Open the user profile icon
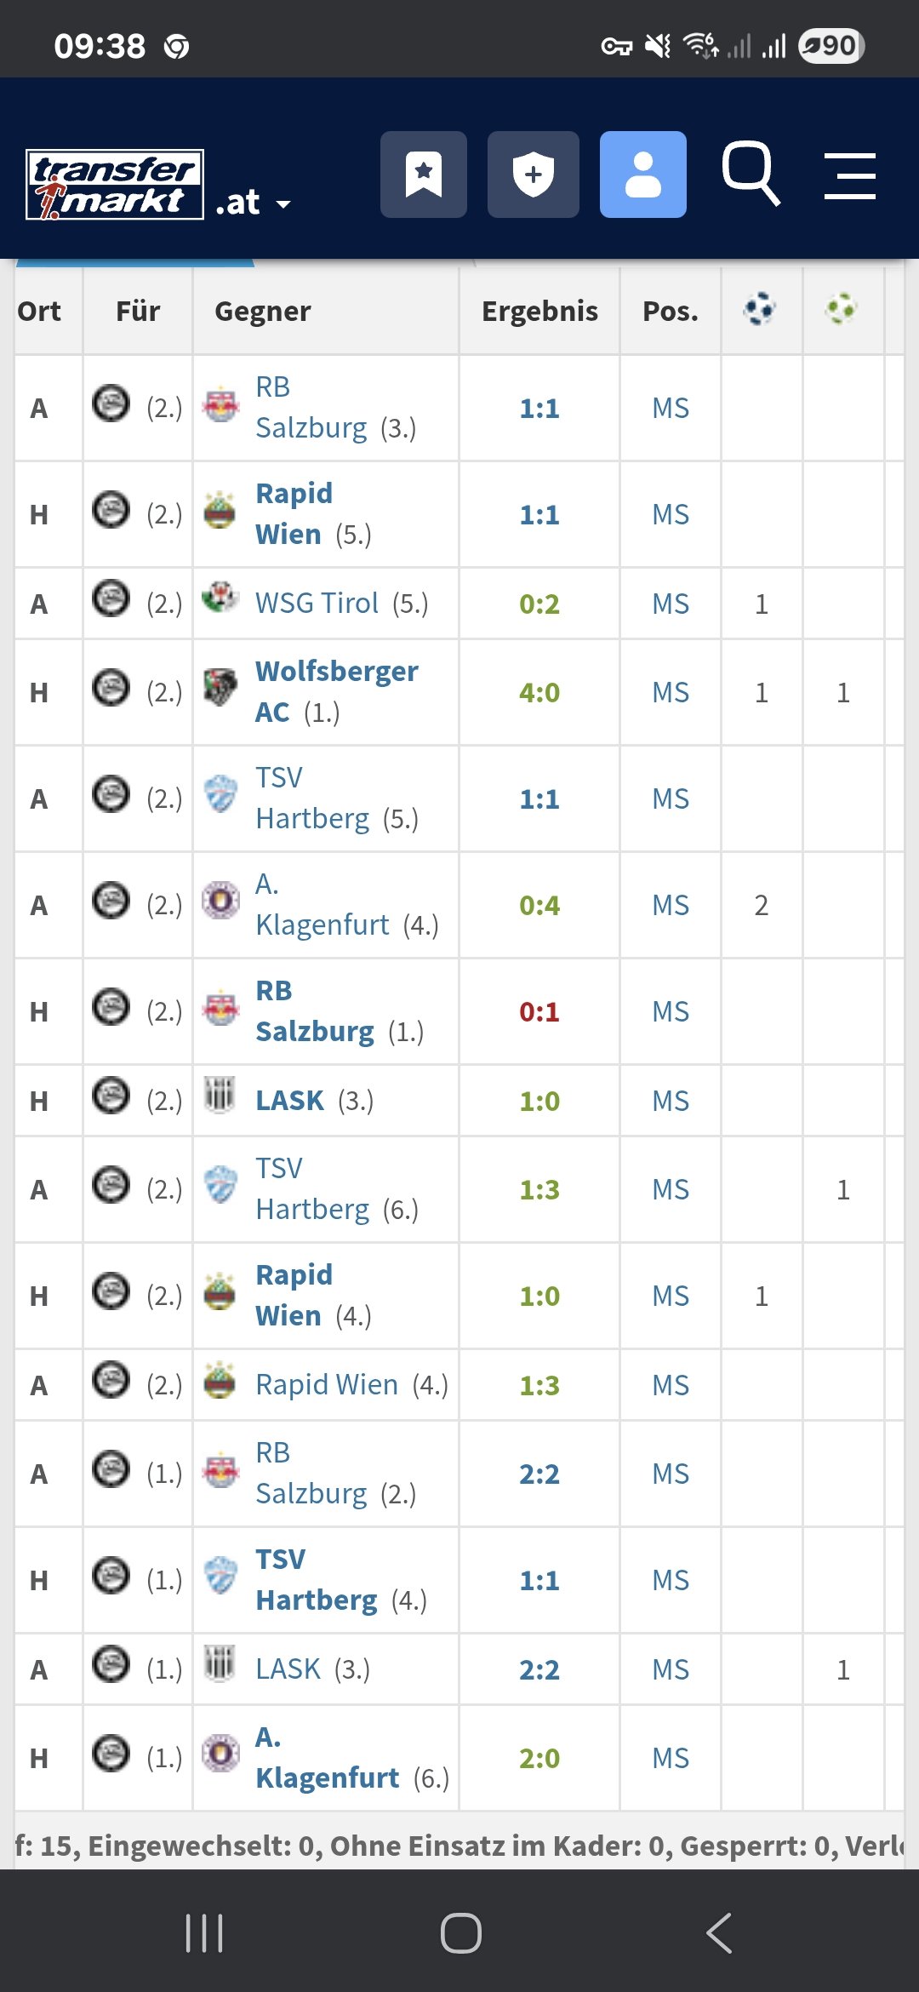The height and width of the screenshot is (1992, 919). click(x=643, y=175)
